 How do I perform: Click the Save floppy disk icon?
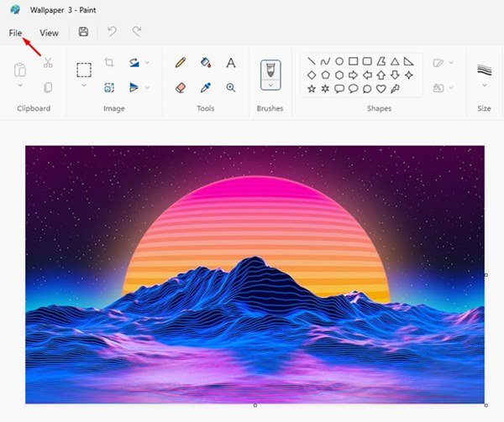[83, 32]
